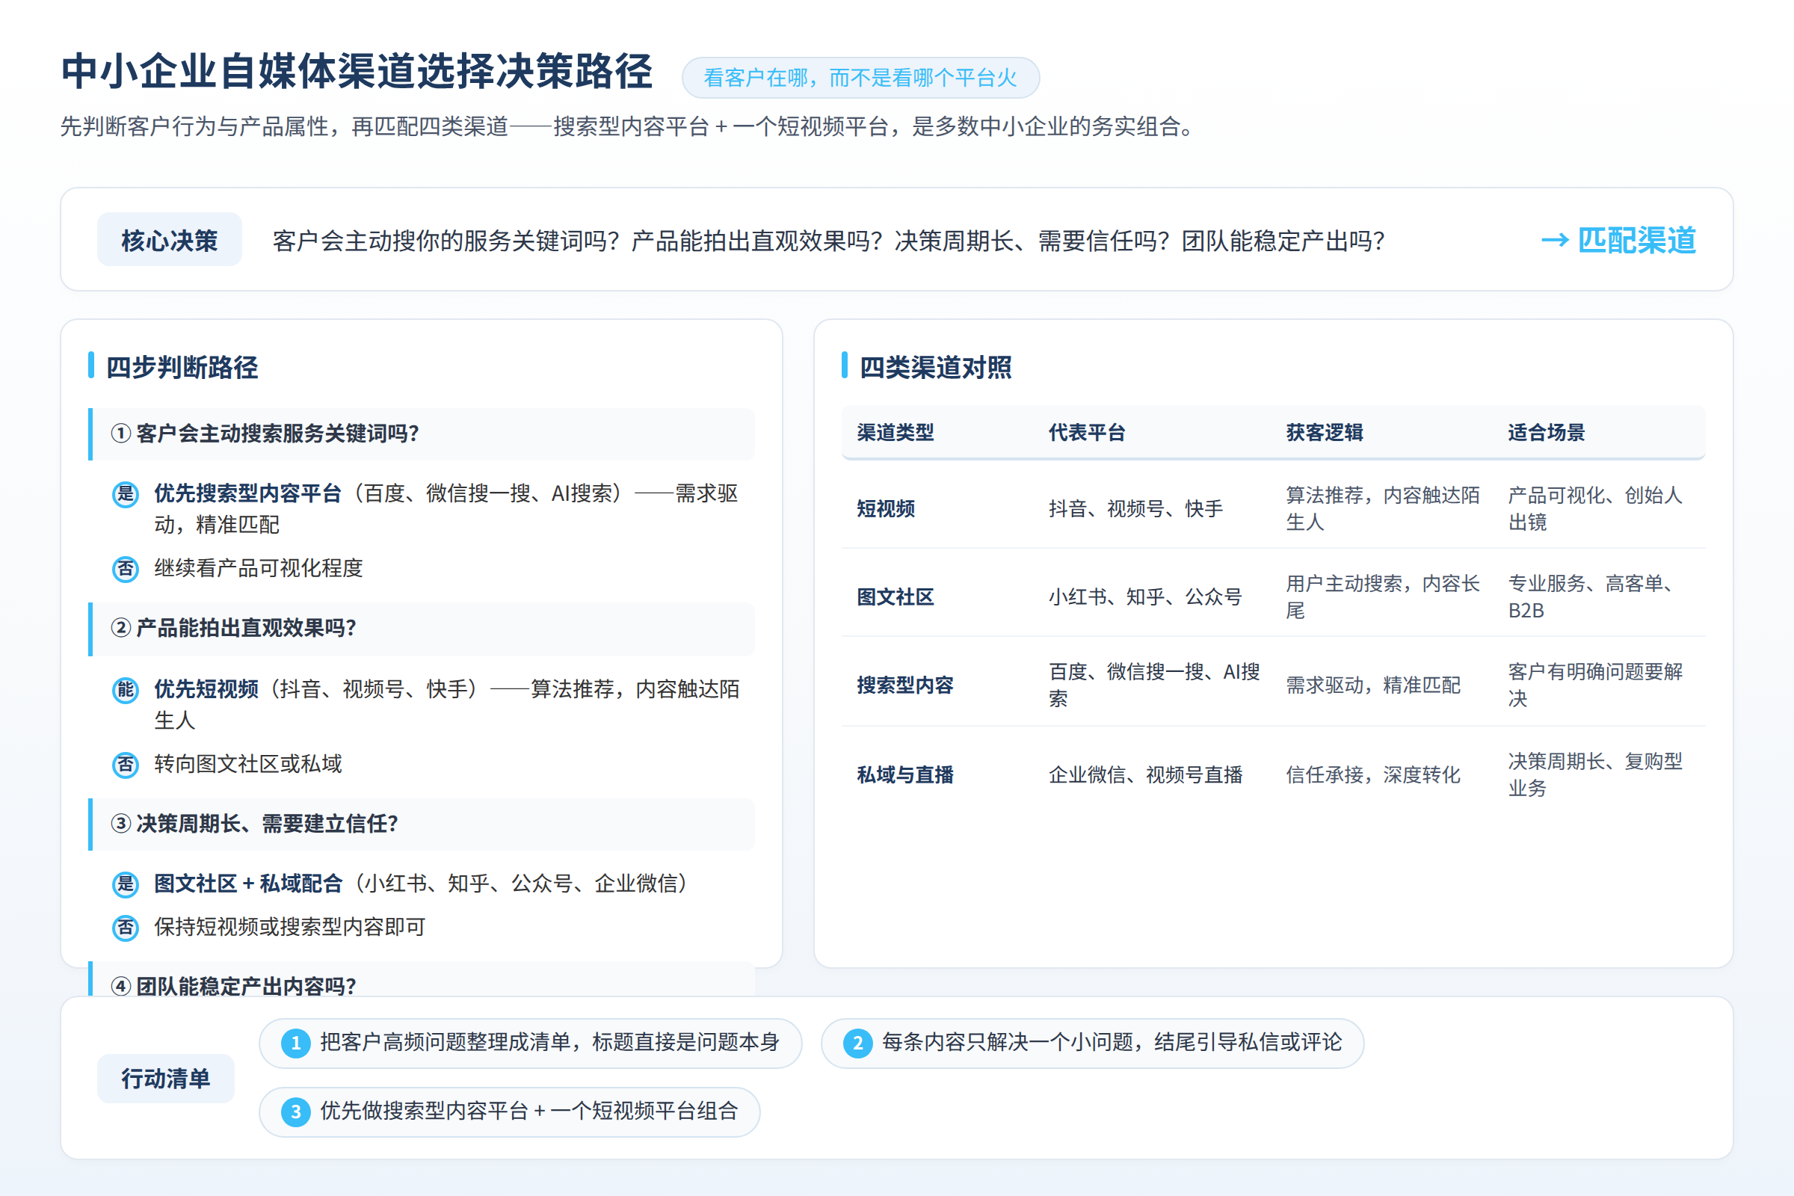The image size is (1794, 1196).
Task: Click number 3 circle in 行动清单
Action: tap(296, 1112)
